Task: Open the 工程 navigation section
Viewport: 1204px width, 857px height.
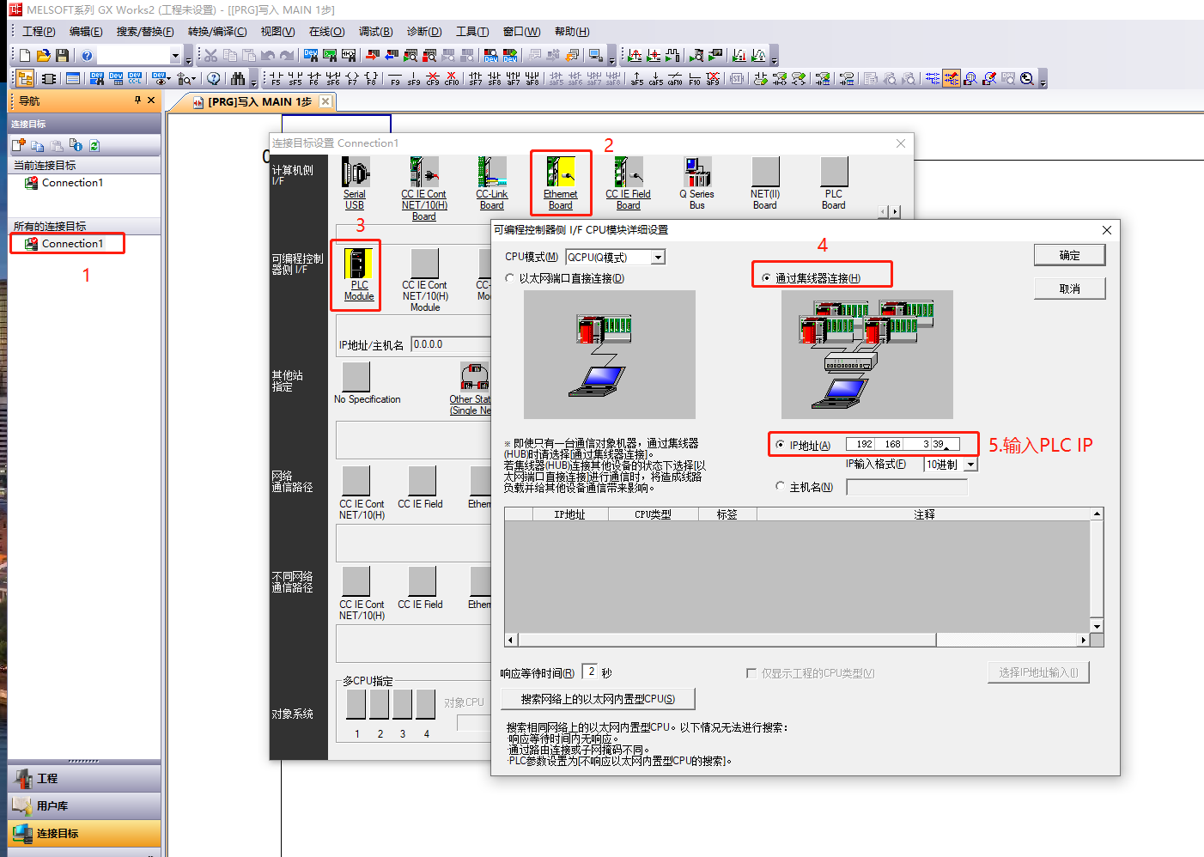Action: (84, 778)
